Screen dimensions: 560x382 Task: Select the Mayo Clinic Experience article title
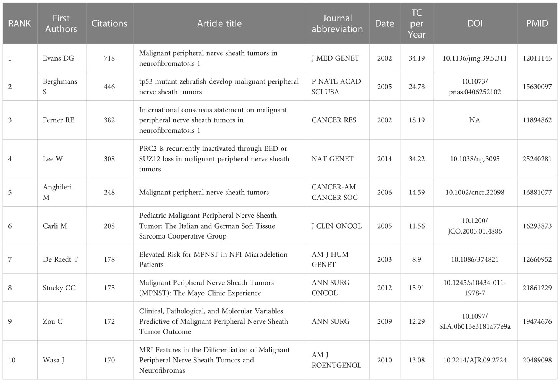206,288
